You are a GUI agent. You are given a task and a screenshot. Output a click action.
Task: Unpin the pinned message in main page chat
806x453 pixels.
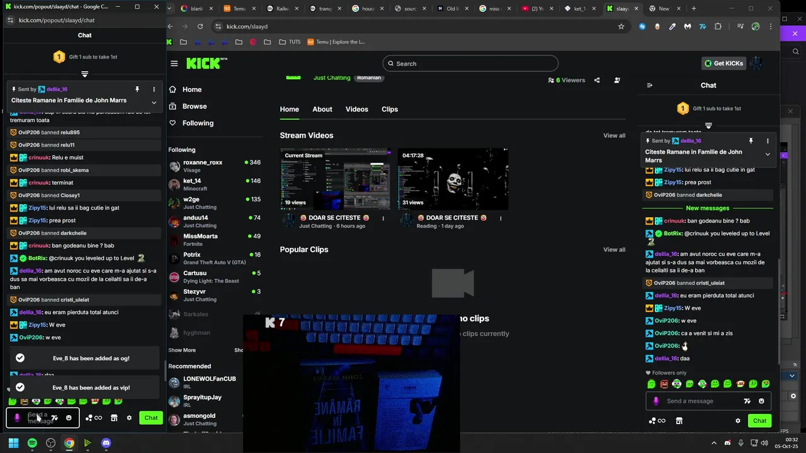click(x=751, y=141)
